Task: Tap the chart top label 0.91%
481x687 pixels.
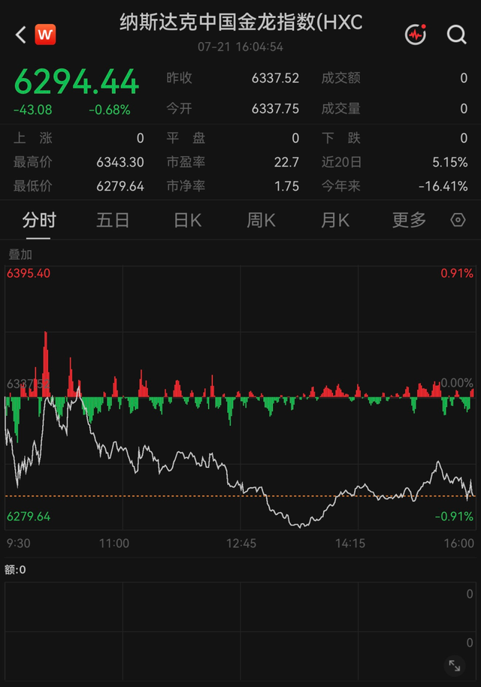Action: tap(457, 273)
